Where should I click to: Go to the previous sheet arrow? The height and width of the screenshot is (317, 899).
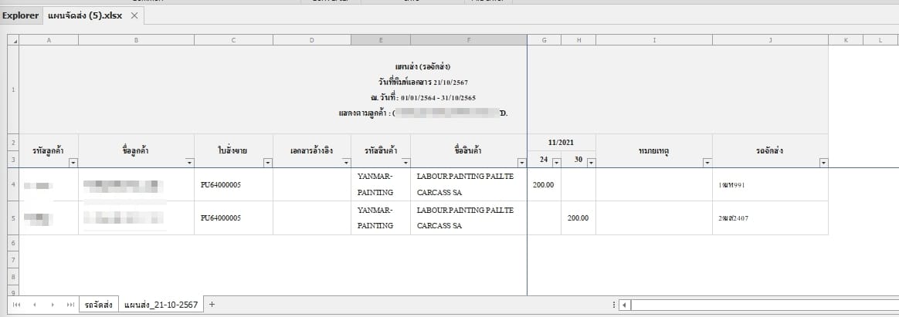point(35,305)
